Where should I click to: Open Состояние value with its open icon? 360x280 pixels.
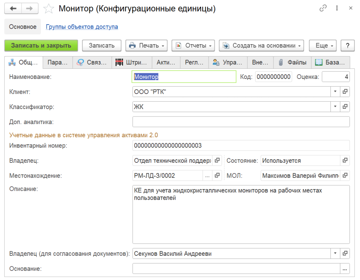(x=345, y=160)
